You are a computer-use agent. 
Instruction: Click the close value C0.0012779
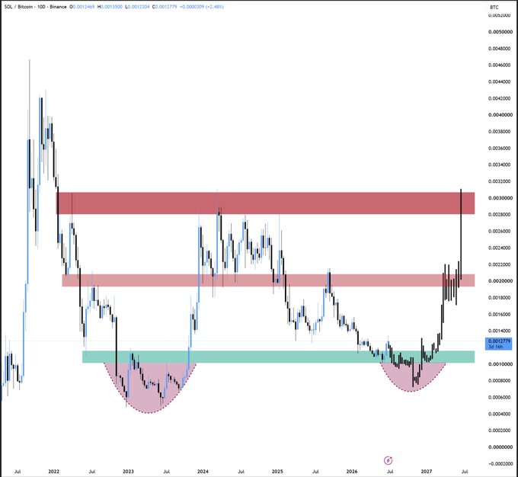click(165, 7)
